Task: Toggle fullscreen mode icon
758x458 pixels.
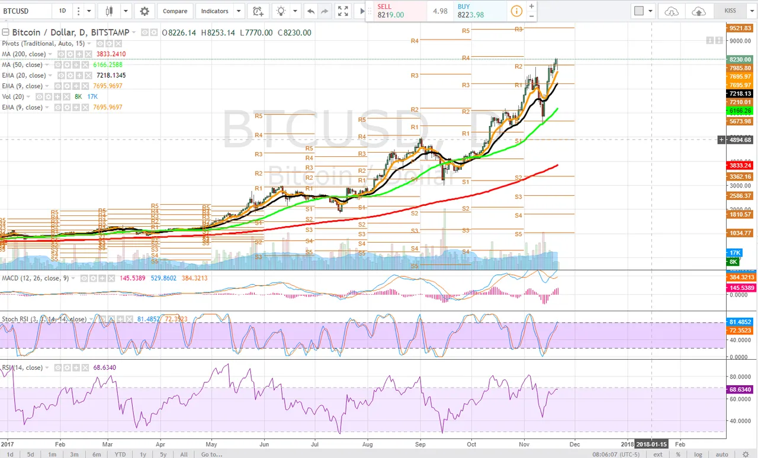Action: pyautogui.click(x=343, y=11)
